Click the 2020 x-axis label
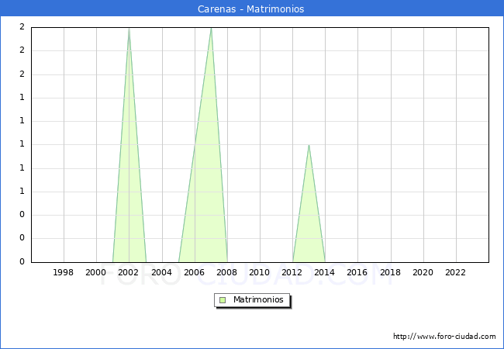This screenshot has height=349, width=504. (x=423, y=272)
